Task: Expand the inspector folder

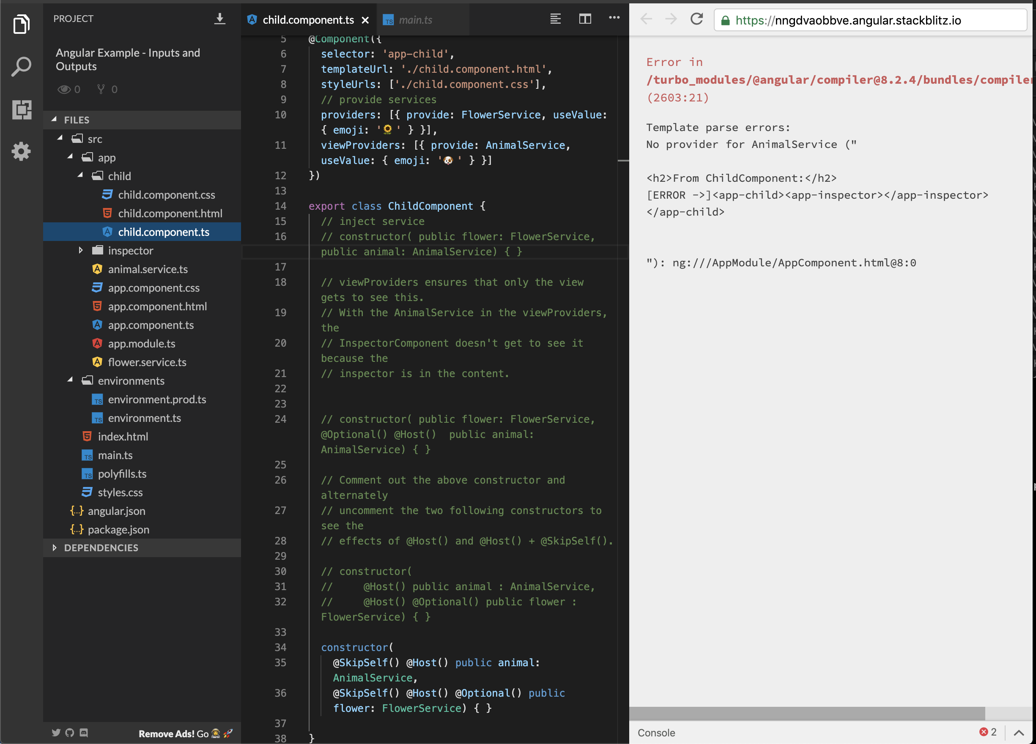Action: pyautogui.click(x=81, y=250)
